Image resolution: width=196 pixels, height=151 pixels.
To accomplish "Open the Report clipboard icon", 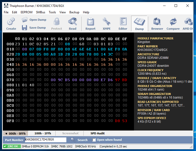I will click(x=90, y=21).
